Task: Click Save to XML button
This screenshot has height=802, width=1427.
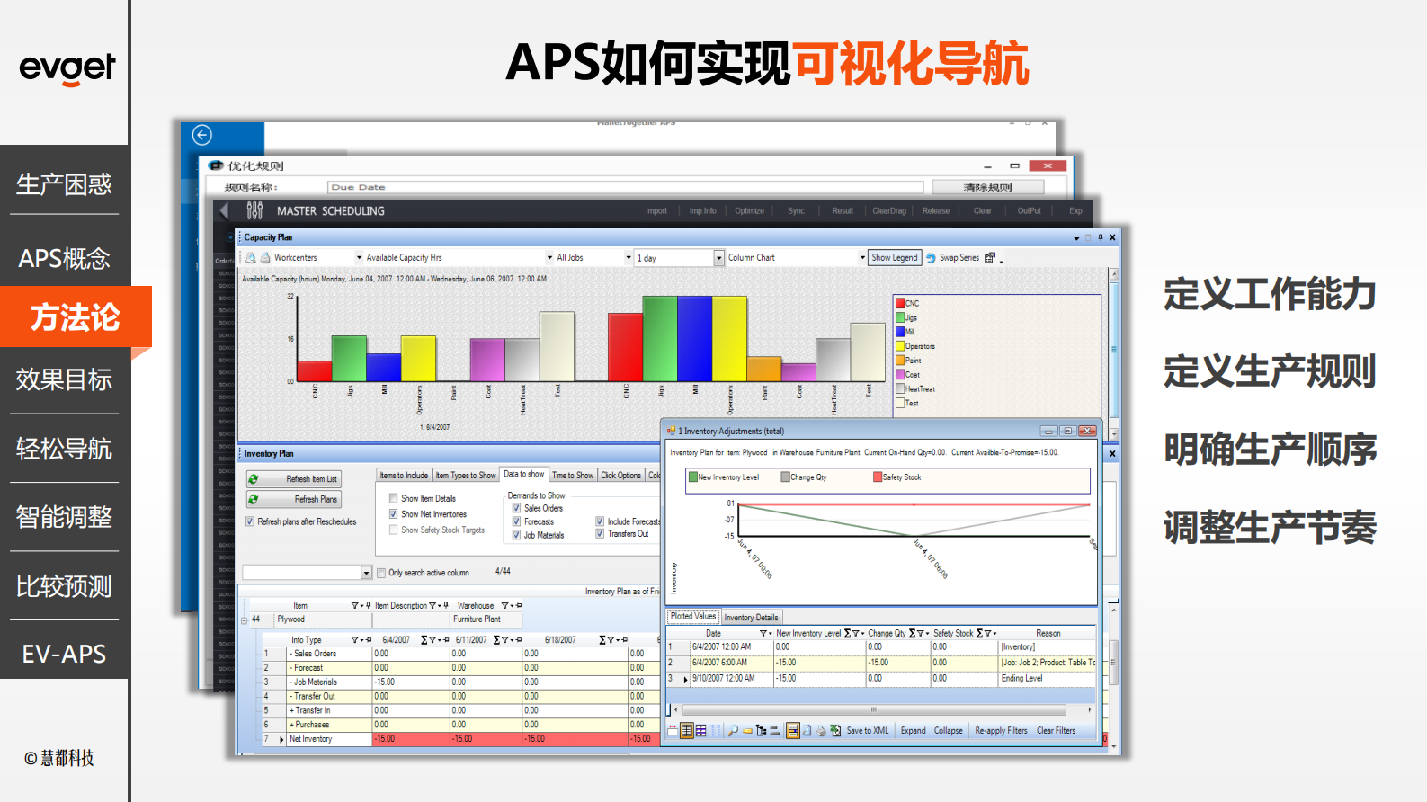Action: (868, 731)
